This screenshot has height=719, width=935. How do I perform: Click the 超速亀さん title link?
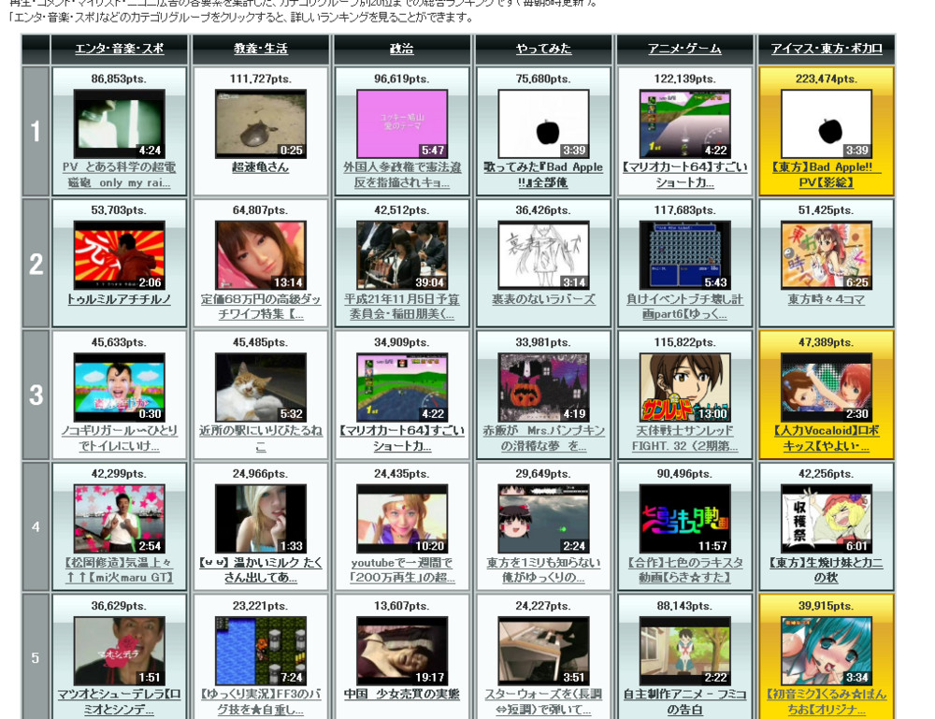[261, 167]
